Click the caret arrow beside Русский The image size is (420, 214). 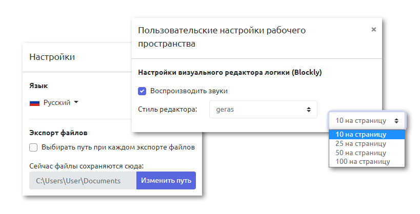click(76, 102)
